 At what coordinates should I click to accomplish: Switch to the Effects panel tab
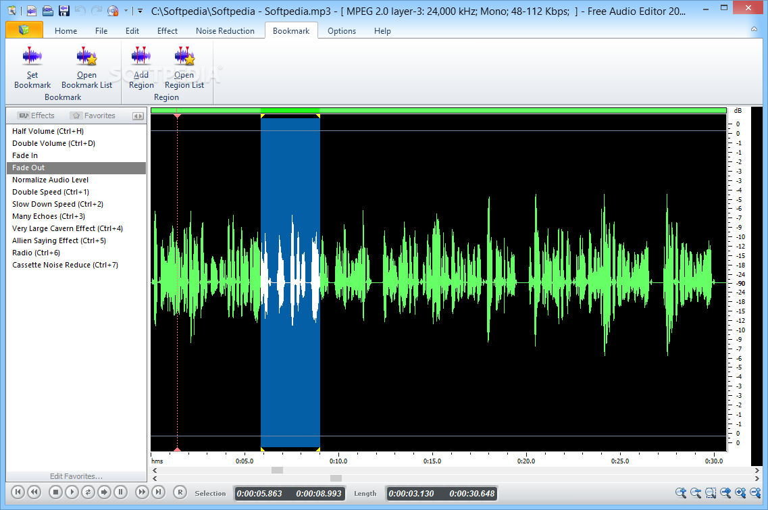[x=36, y=116]
